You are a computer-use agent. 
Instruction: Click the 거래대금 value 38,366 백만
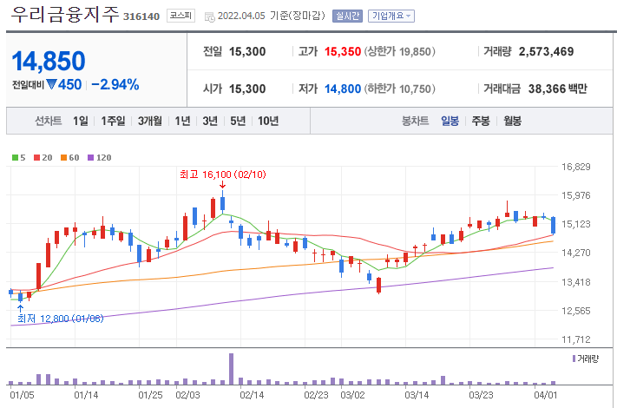click(558, 89)
